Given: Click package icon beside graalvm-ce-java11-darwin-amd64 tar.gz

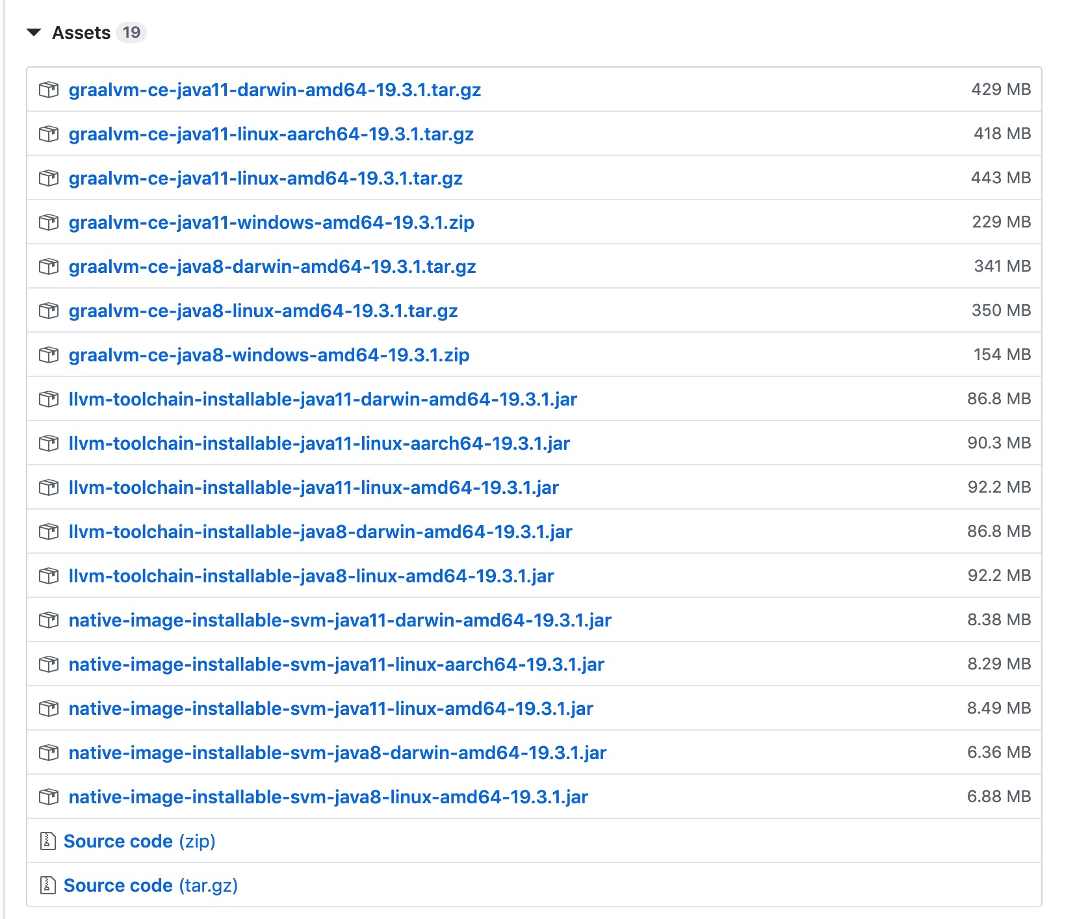Looking at the screenshot, I should (49, 90).
